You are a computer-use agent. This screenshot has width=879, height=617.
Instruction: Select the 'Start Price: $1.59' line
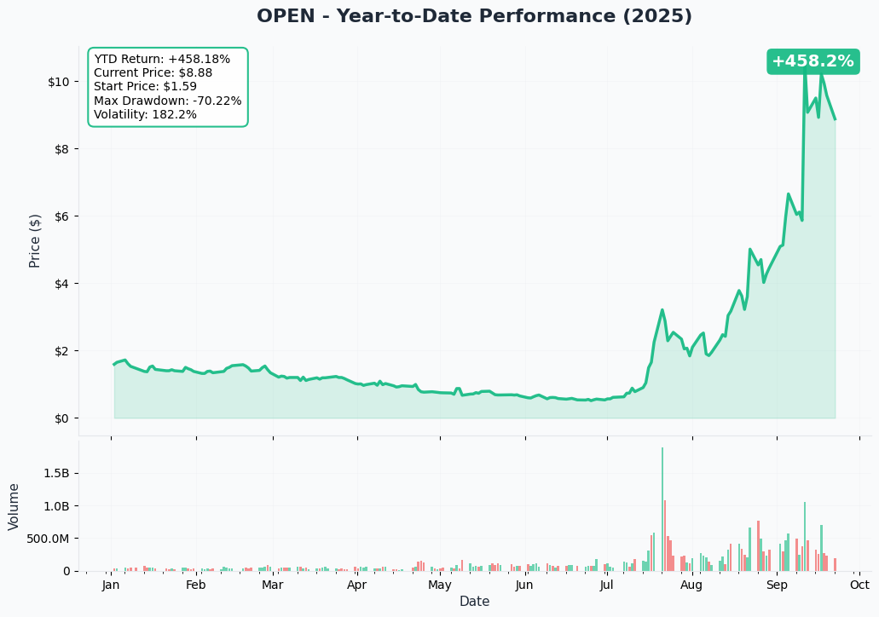(x=145, y=86)
